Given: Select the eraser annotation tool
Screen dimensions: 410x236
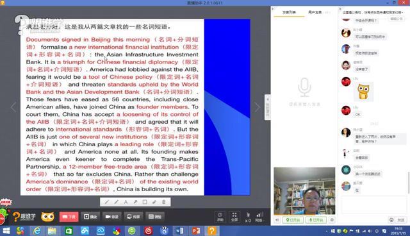Looking at the screenshot, I should (x=154, y=202).
